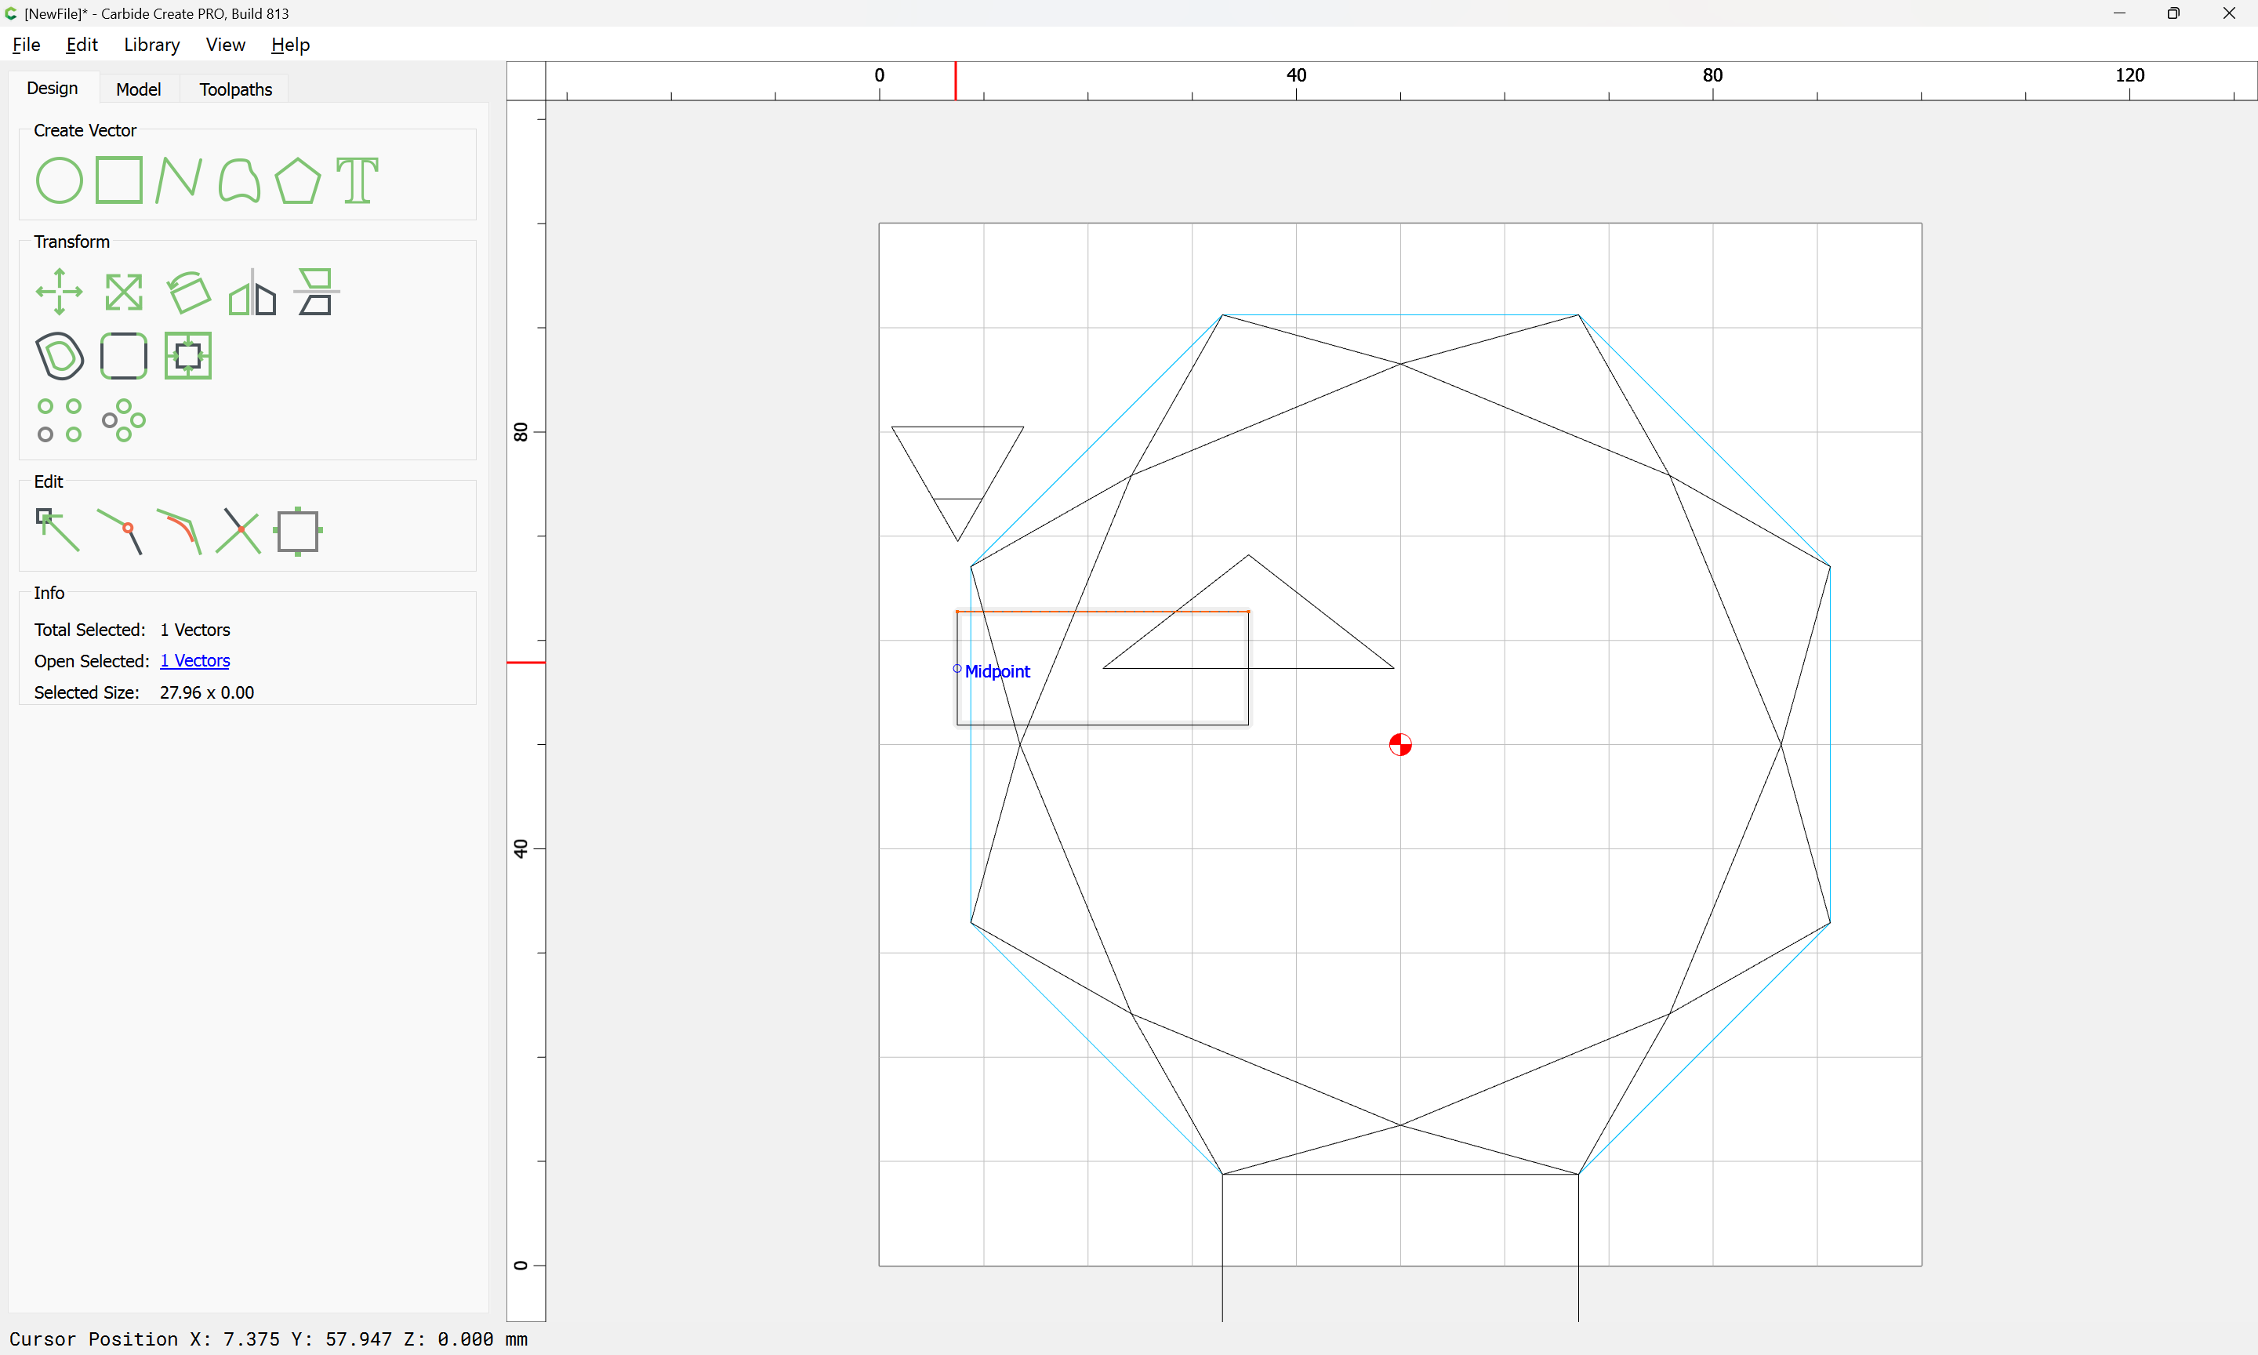
Task: Open the File menu
Action: click(x=27, y=45)
